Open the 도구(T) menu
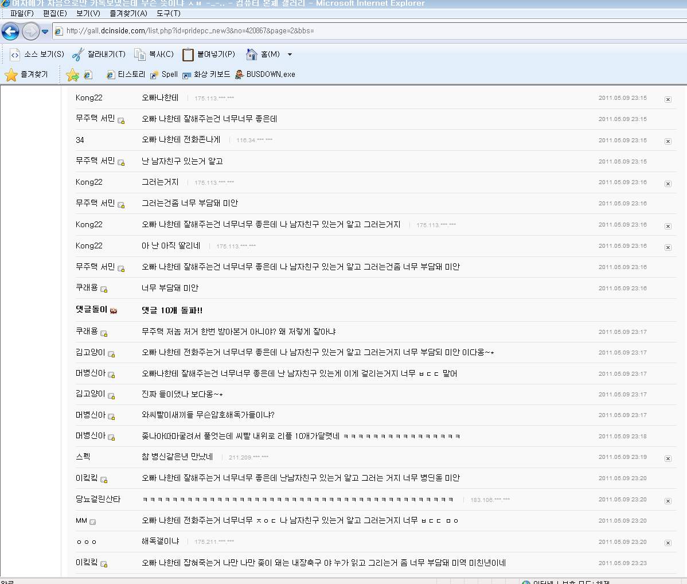This screenshot has height=584, width=687. click(x=168, y=13)
